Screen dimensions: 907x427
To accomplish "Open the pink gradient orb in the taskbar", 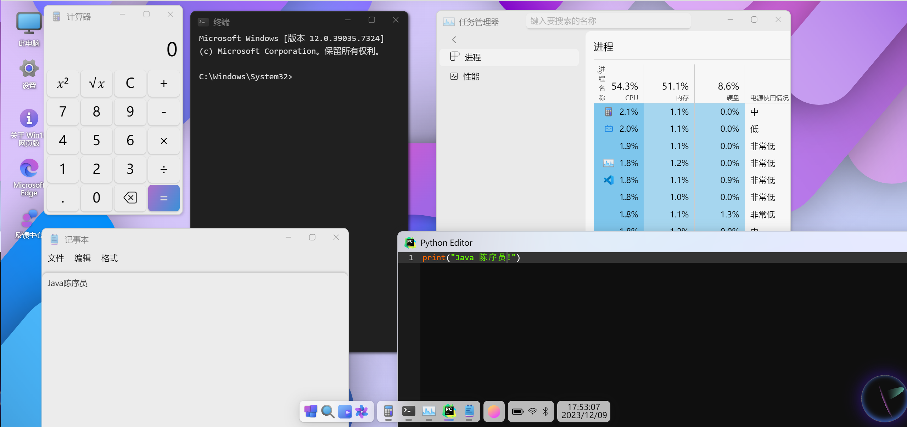I will [494, 411].
